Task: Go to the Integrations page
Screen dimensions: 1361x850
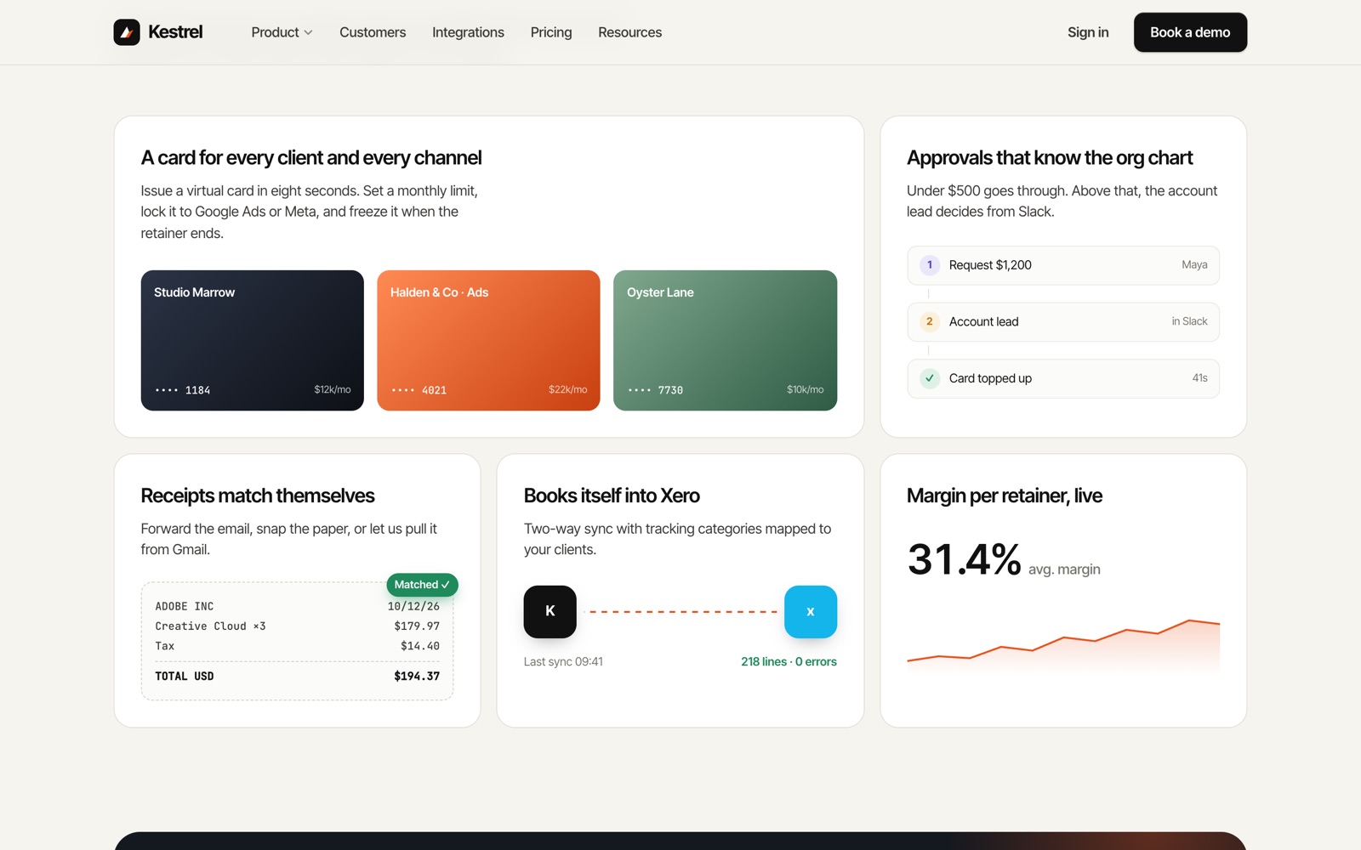Action: [x=468, y=32]
